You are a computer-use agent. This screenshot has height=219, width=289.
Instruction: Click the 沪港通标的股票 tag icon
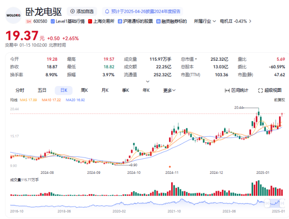(x=120, y=21)
